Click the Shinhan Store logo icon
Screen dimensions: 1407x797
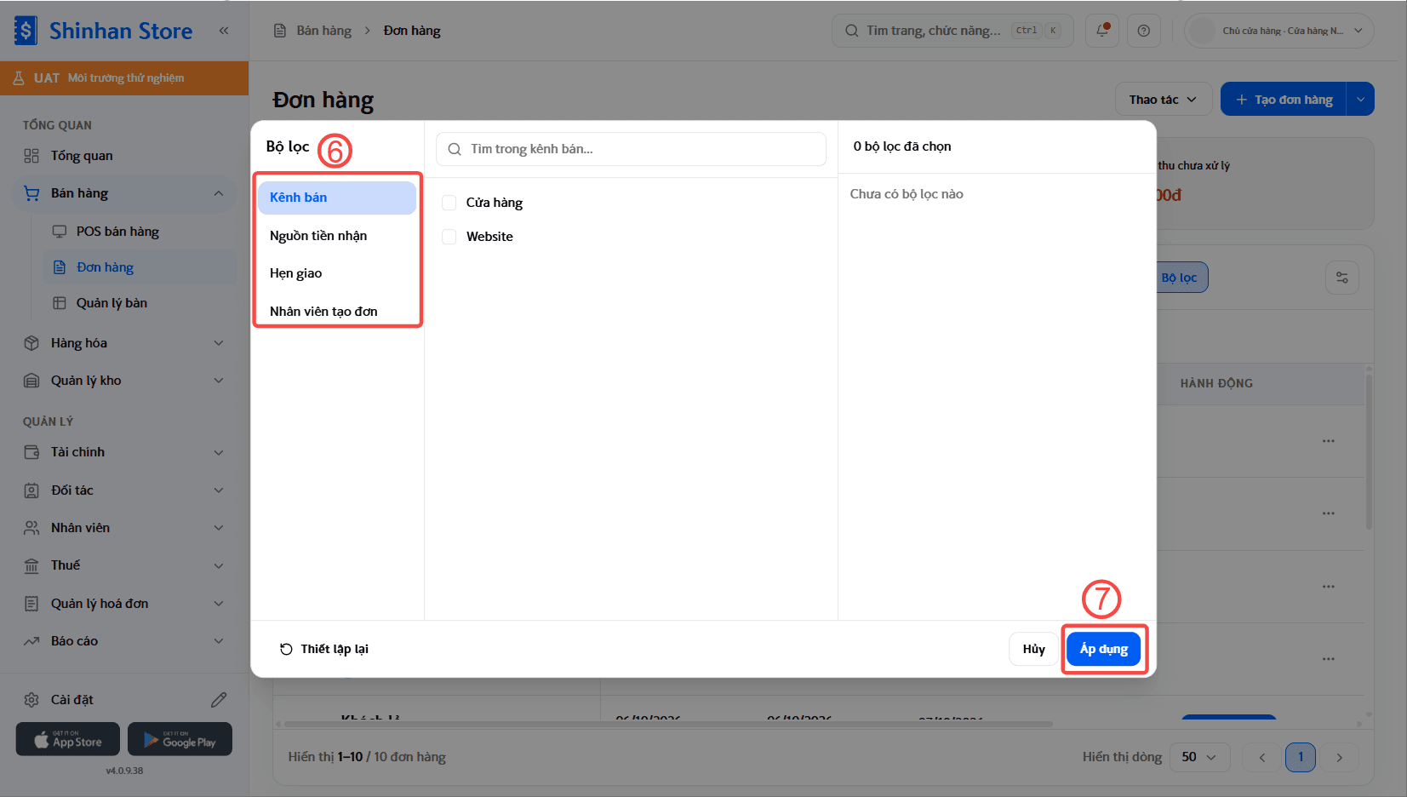point(26,31)
